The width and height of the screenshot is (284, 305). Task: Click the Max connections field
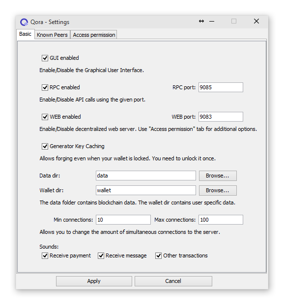(221, 220)
